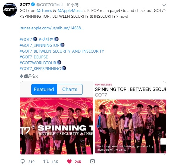
Task: Unlike the tweet via heart icon
Action: pyautogui.click(x=69, y=161)
